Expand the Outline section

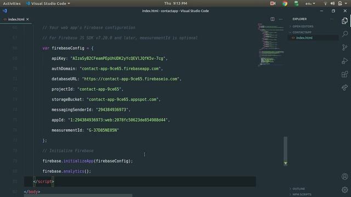coord(298,189)
